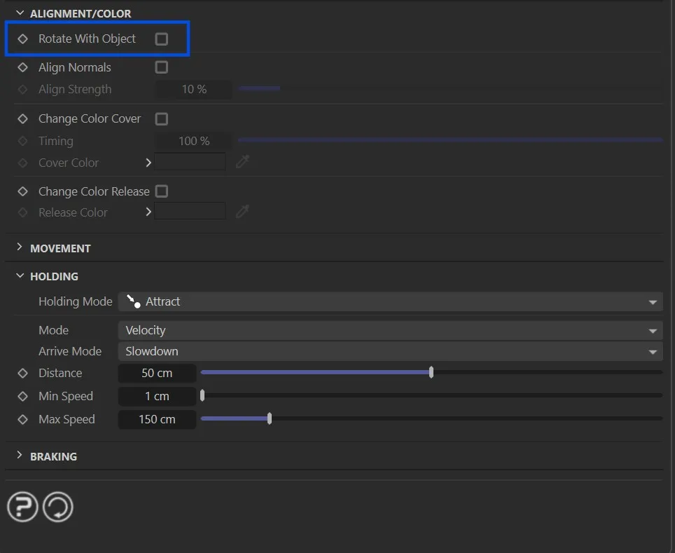Enable the Change Color Cover checkbox
Screen dimensions: 675x553
click(x=162, y=119)
